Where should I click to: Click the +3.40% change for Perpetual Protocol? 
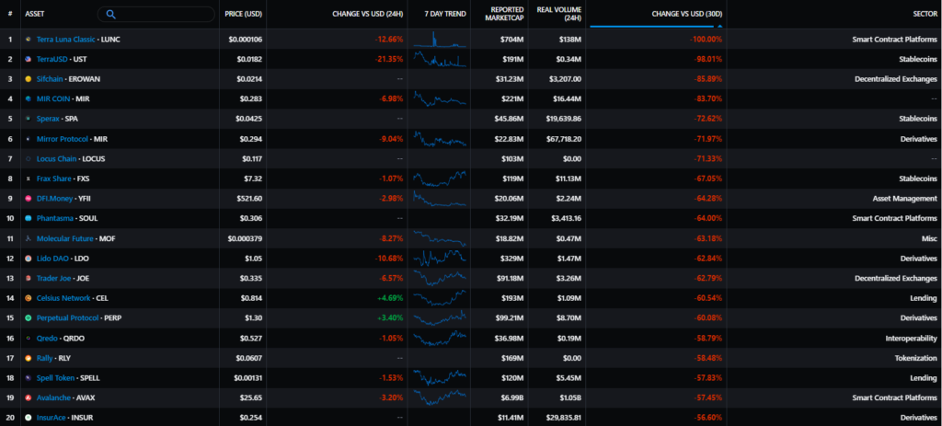(390, 317)
